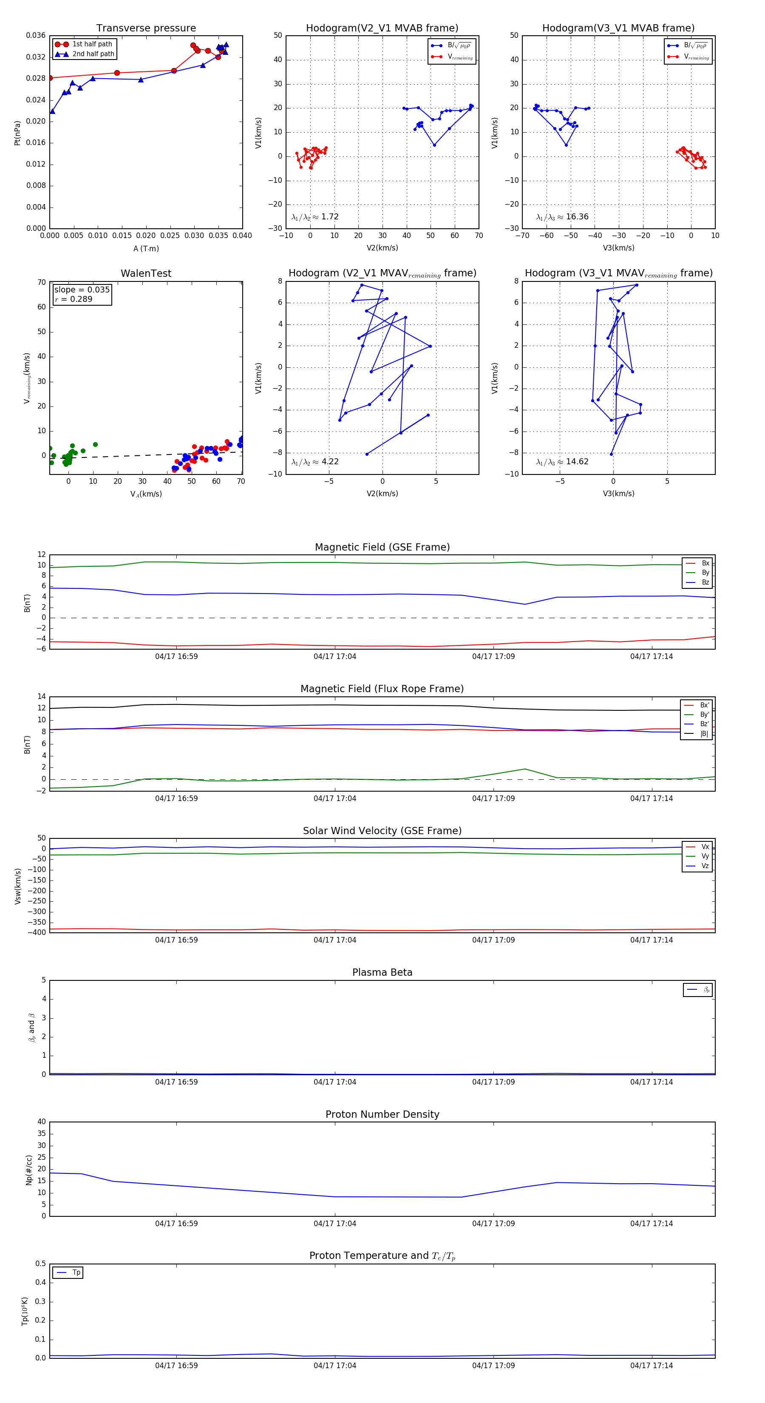Screen dimensions: 765x1403
Task: Click the "Hodogram(V3_V1 MVAB frame)" title
Action: coord(618,28)
